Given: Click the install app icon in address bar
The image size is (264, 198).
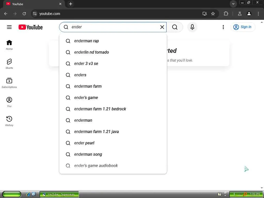Looking at the screenshot, I should [204, 14].
